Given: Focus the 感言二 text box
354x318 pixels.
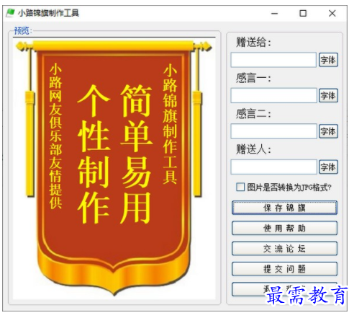Looking at the screenshot, I should [274, 131].
